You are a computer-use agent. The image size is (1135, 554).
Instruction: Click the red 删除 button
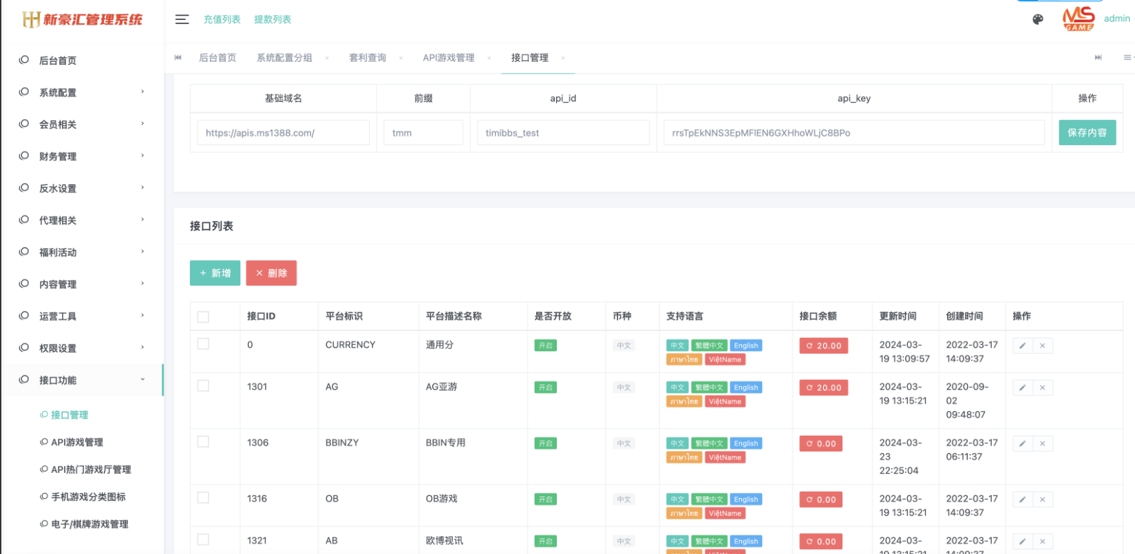click(271, 273)
